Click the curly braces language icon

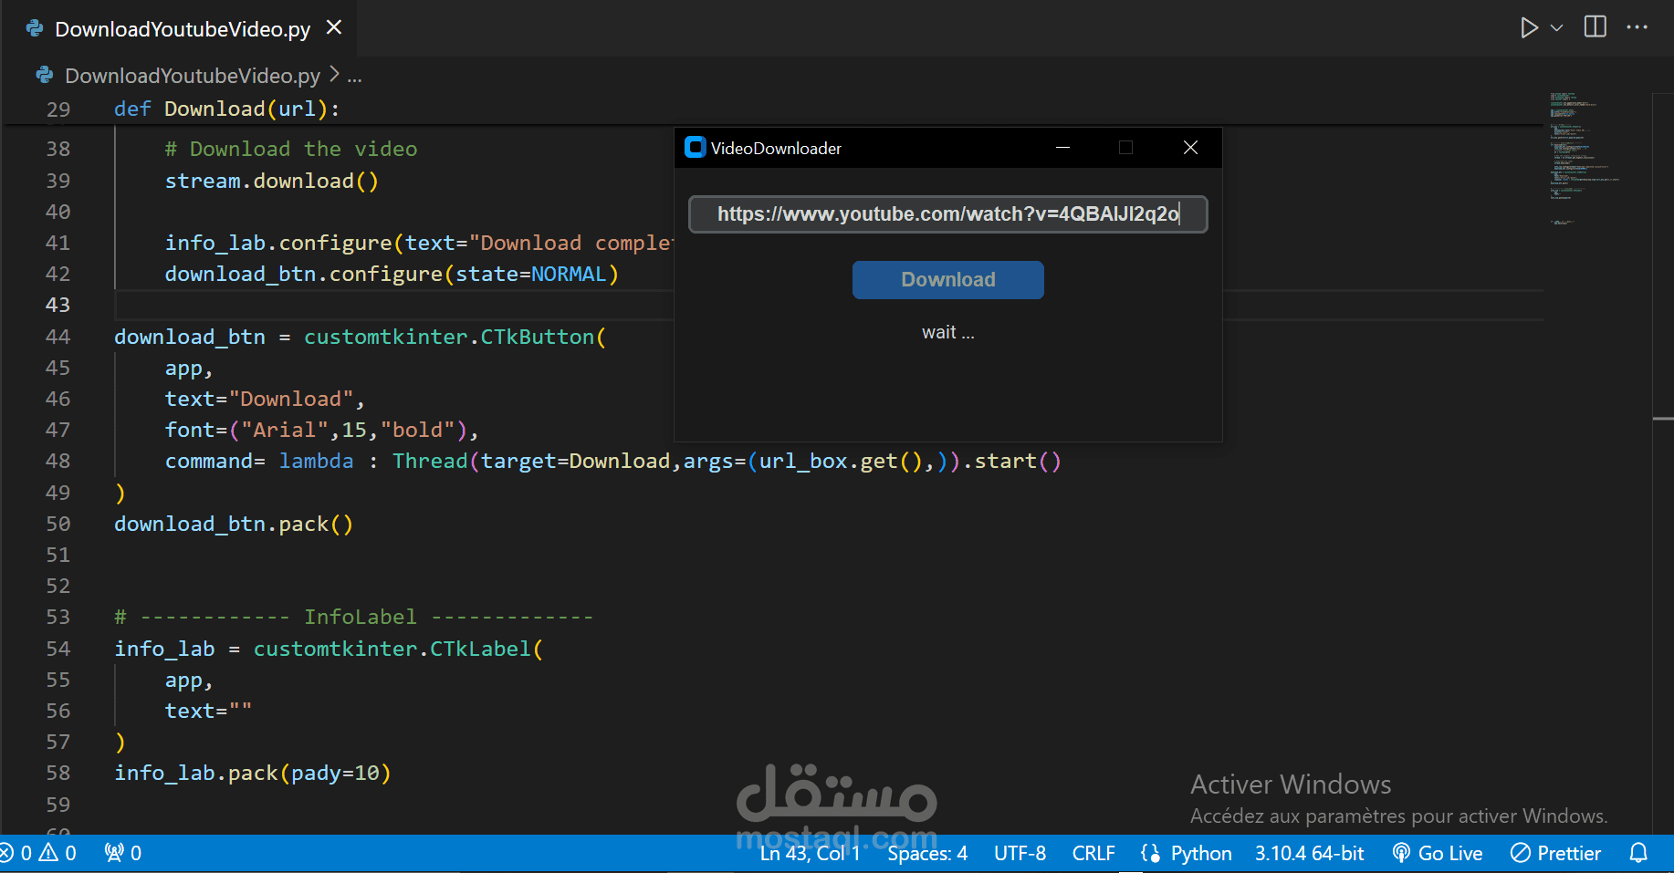(1150, 853)
